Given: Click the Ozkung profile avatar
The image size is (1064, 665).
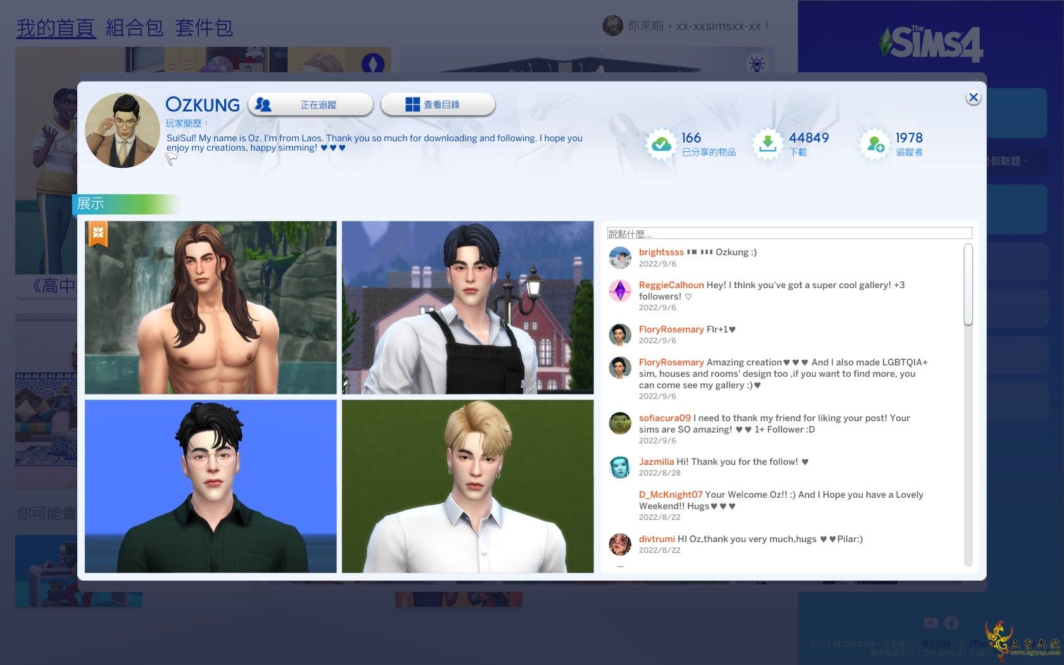Looking at the screenshot, I should (x=122, y=130).
